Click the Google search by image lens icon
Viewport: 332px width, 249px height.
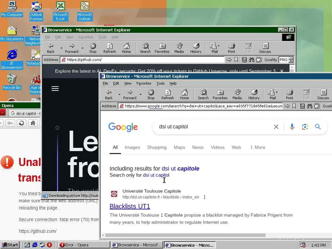(x=305, y=127)
